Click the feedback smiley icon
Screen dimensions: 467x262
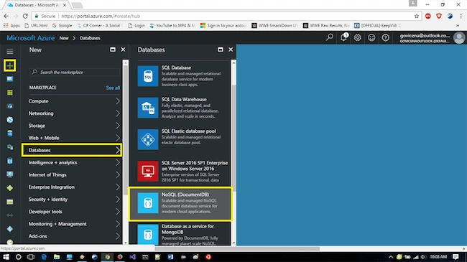(371, 38)
